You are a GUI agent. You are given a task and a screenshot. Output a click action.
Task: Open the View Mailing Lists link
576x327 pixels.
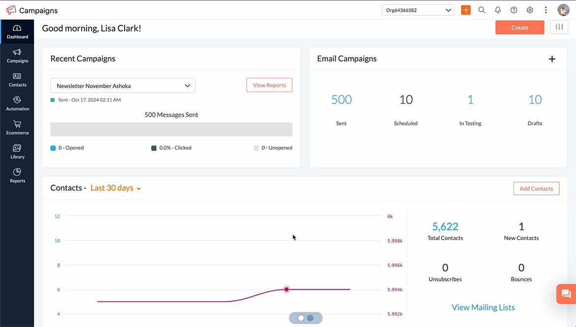coord(483,307)
